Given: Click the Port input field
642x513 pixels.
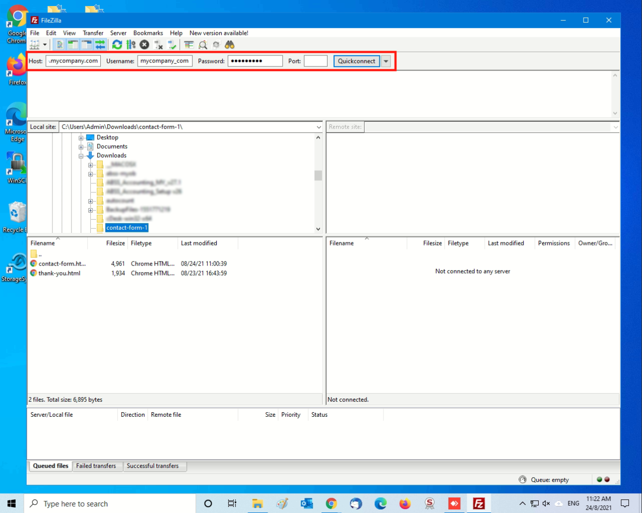Looking at the screenshot, I should pyautogui.click(x=315, y=61).
